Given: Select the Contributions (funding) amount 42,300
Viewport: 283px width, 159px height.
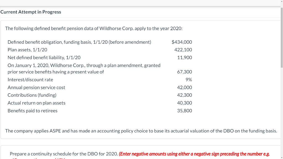Looking at the screenshot, I should point(185,95).
